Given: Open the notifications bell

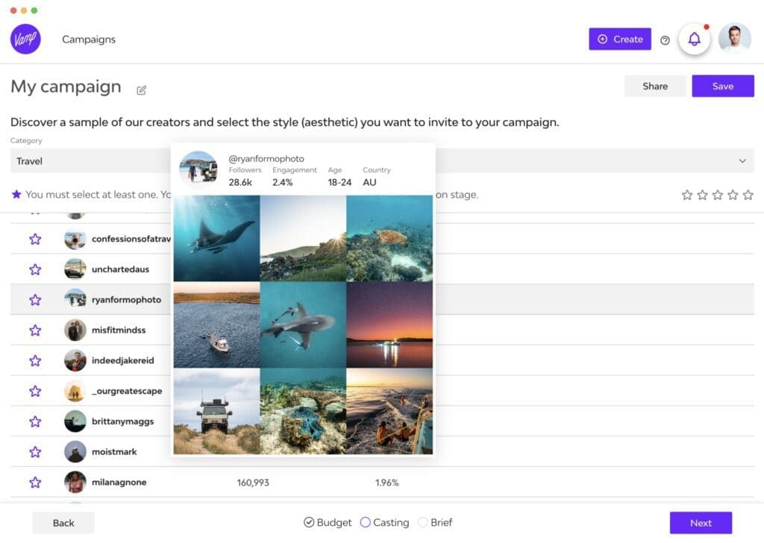Looking at the screenshot, I should (694, 40).
